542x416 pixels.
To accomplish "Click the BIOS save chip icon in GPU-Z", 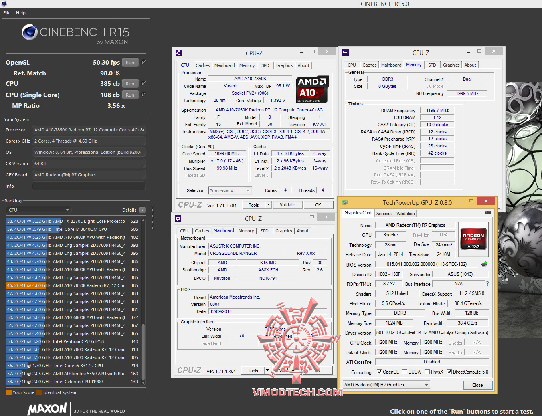I will 484,264.
